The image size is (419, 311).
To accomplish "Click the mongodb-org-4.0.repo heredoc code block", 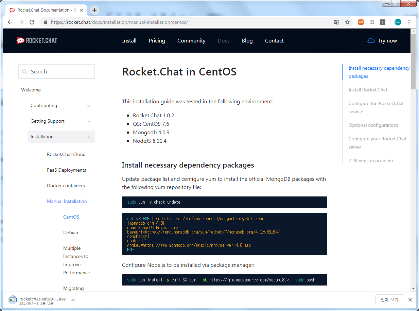I will point(225,234).
